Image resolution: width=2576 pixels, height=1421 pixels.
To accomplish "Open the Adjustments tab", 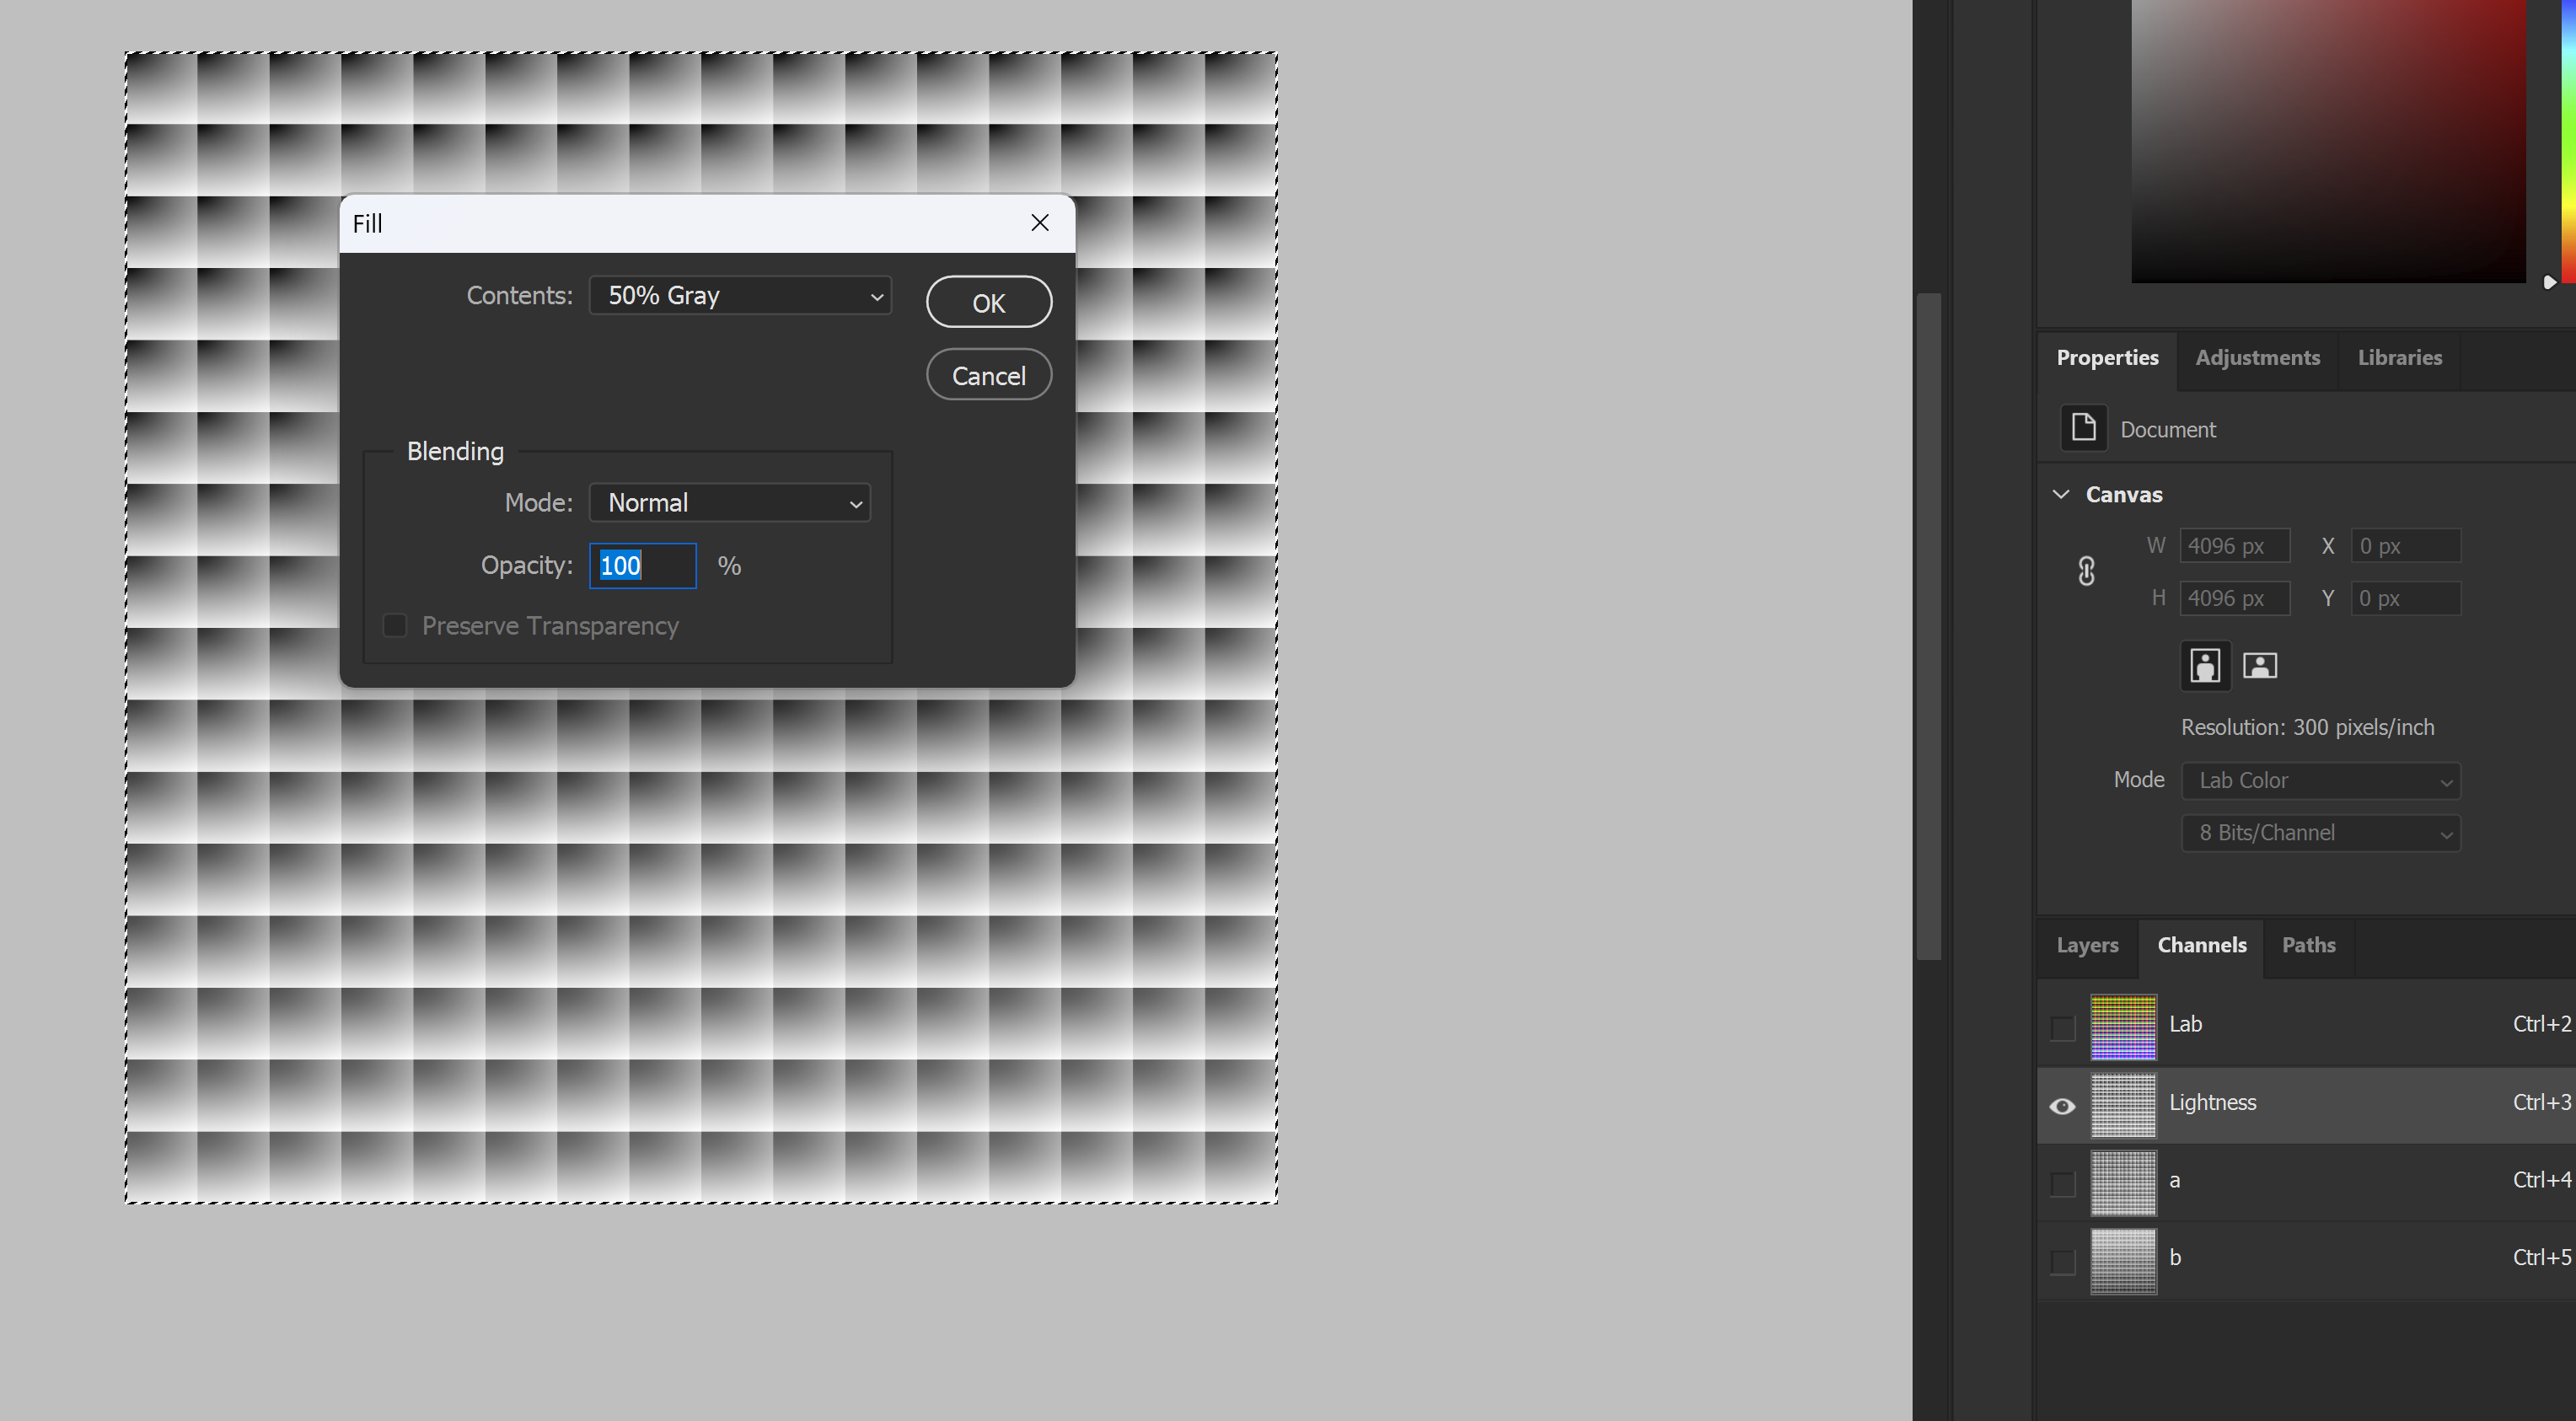I will [2257, 358].
